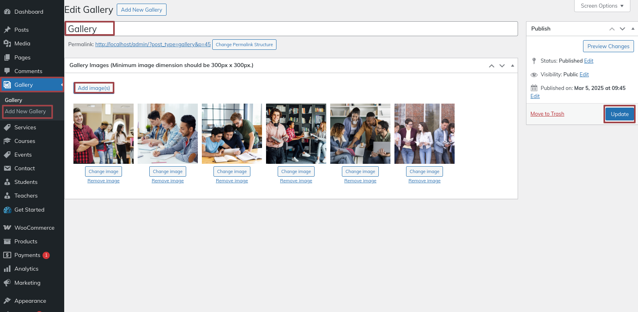
Task: Click the Comments bubble icon
Action: pyautogui.click(x=7, y=71)
